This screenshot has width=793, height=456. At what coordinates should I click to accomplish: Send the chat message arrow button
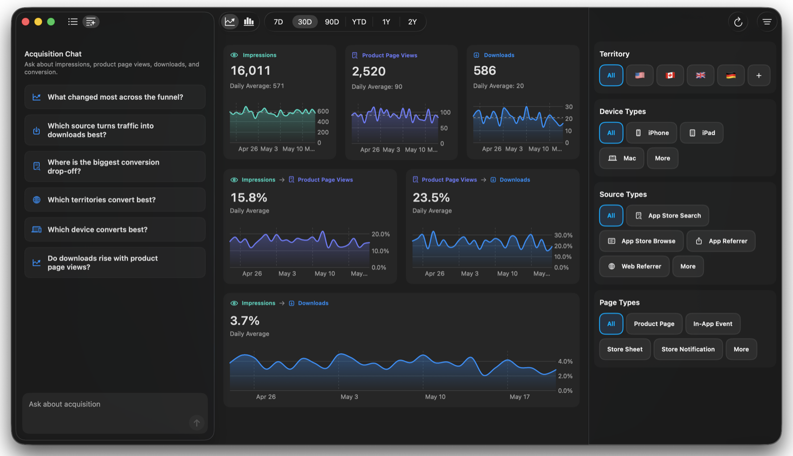[197, 423]
